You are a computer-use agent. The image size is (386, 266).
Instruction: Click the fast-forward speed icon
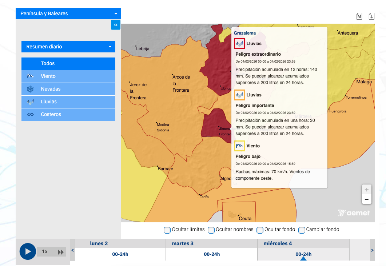[61, 252]
